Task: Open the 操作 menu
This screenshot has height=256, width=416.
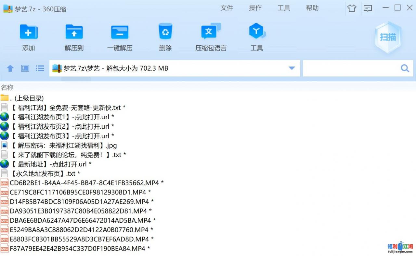Action: click(255, 8)
